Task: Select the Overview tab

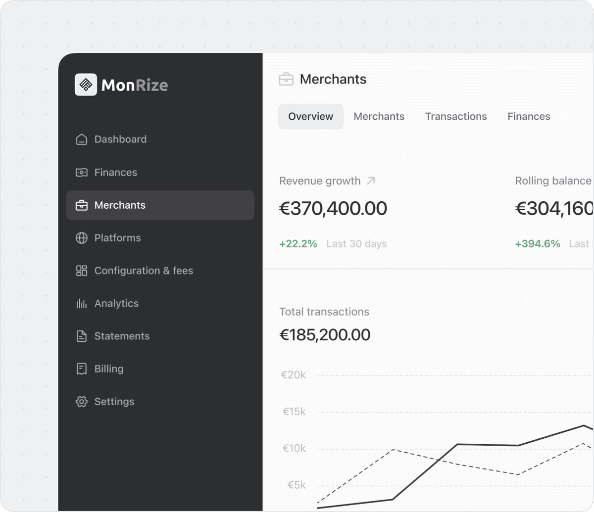Action: coord(310,116)
